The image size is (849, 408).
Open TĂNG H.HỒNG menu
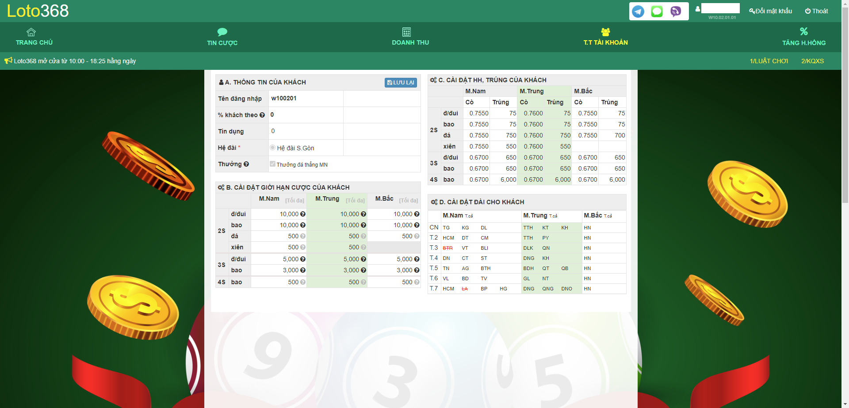pyautogui.click(x=804, y=37)
